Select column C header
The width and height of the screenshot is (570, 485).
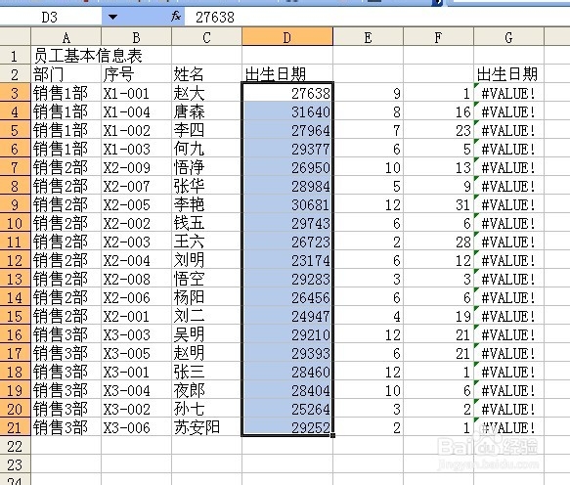[206, 37]
